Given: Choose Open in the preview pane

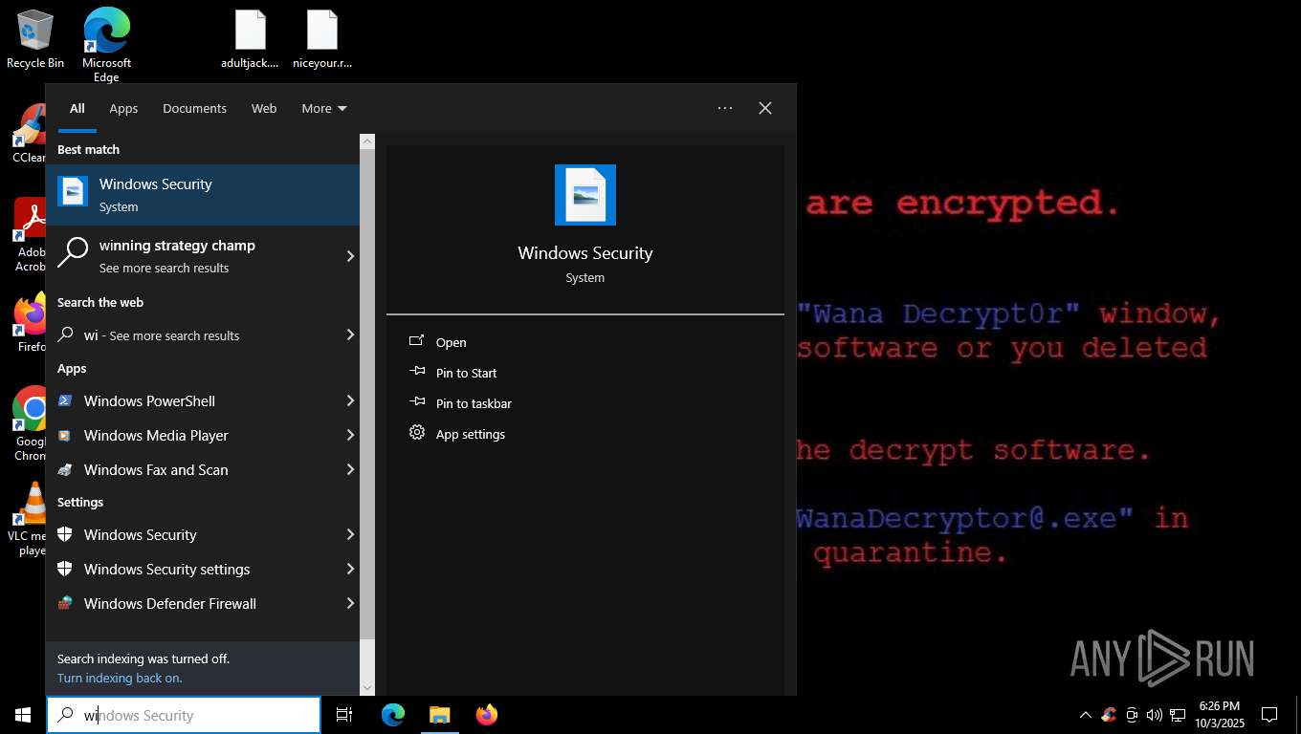Looking at the screenshot, I should [585, 342].
